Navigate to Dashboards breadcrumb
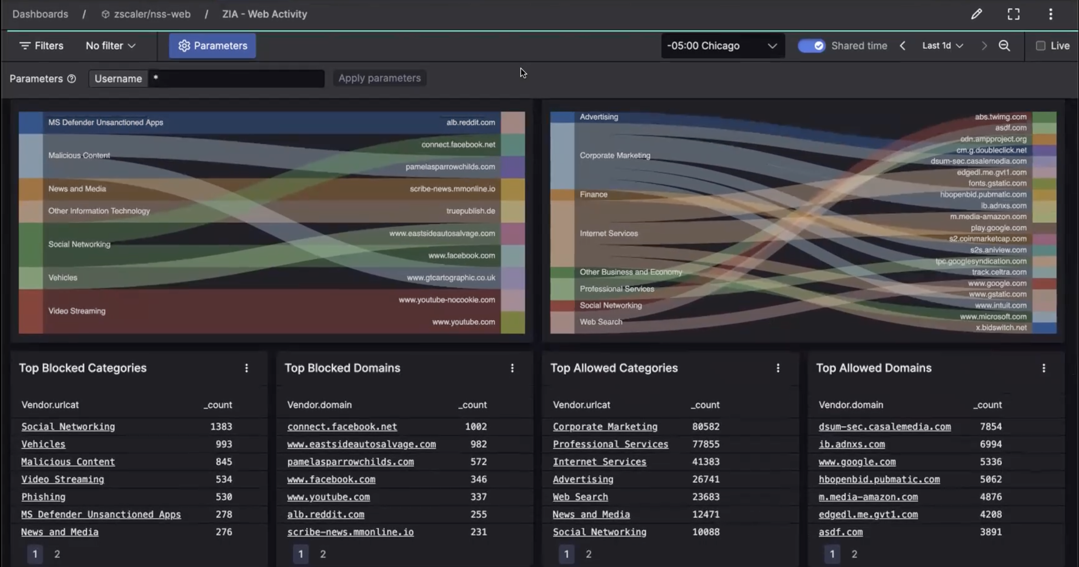Viewport: 1079px width, 567px height. click(x=40, y=14)
